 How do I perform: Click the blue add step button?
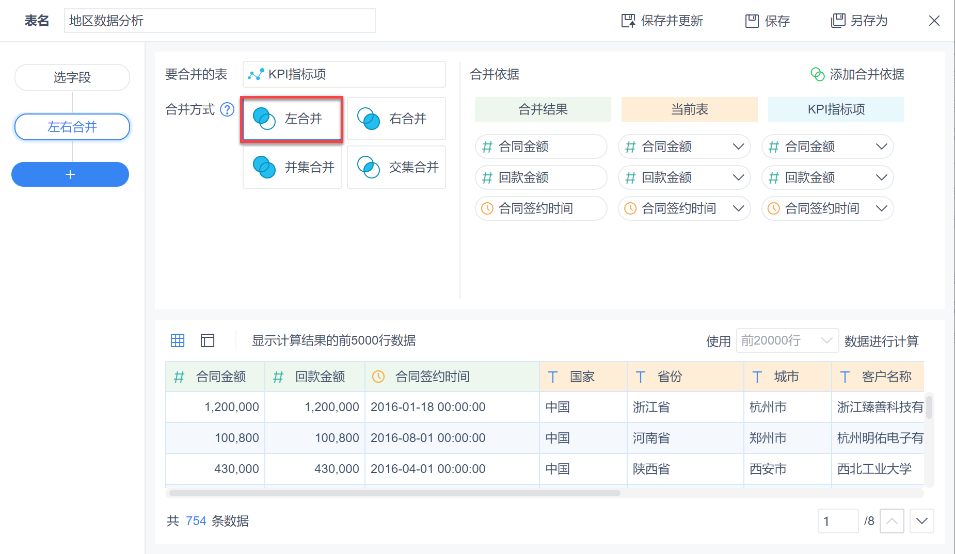(70, 174)
